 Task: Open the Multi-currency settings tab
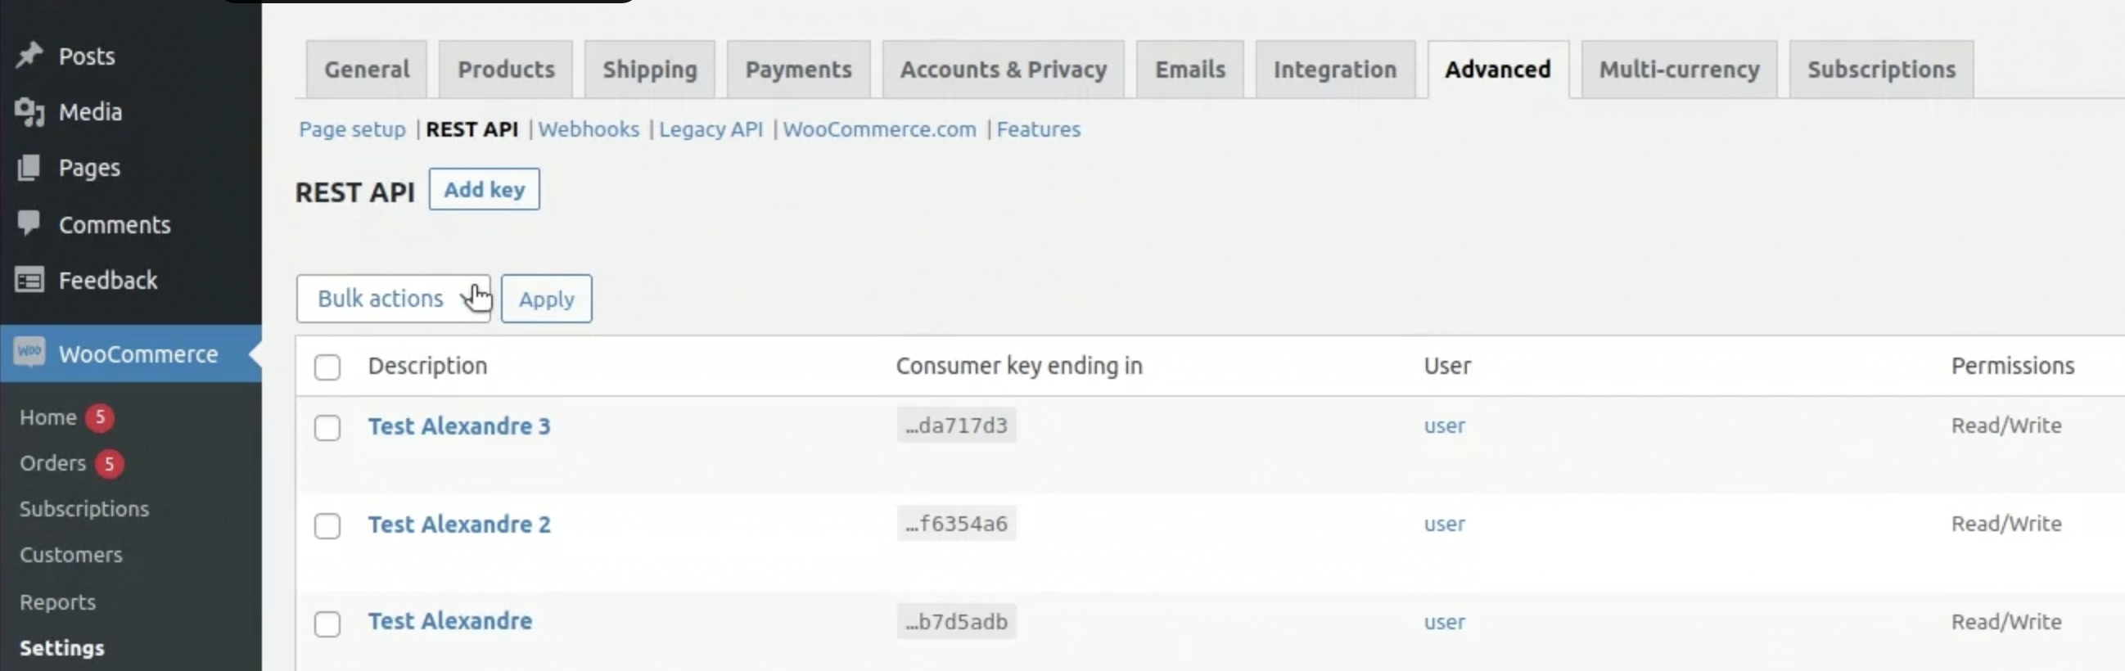point(1679,70)
